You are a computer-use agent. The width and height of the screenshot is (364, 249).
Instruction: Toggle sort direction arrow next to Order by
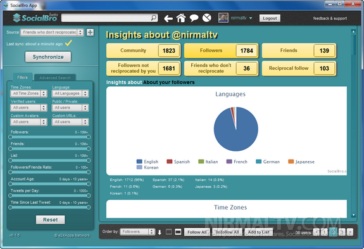[x=160, y=232]
